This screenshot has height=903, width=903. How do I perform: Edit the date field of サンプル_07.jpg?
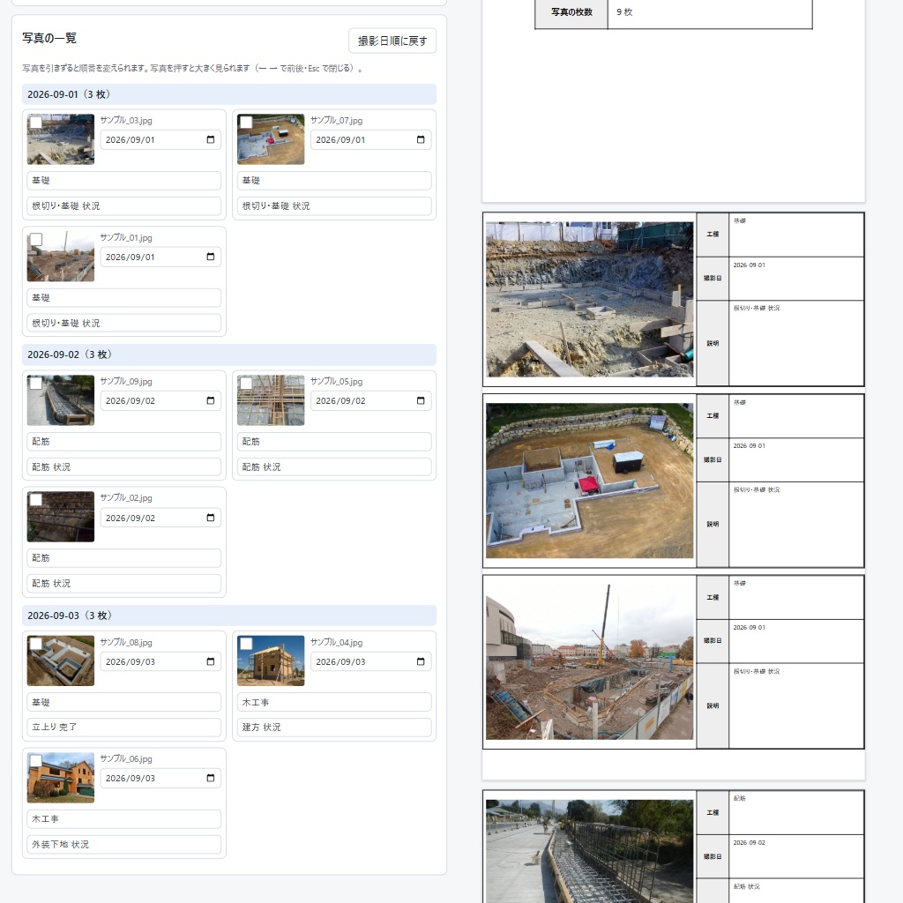pos(371,140)
